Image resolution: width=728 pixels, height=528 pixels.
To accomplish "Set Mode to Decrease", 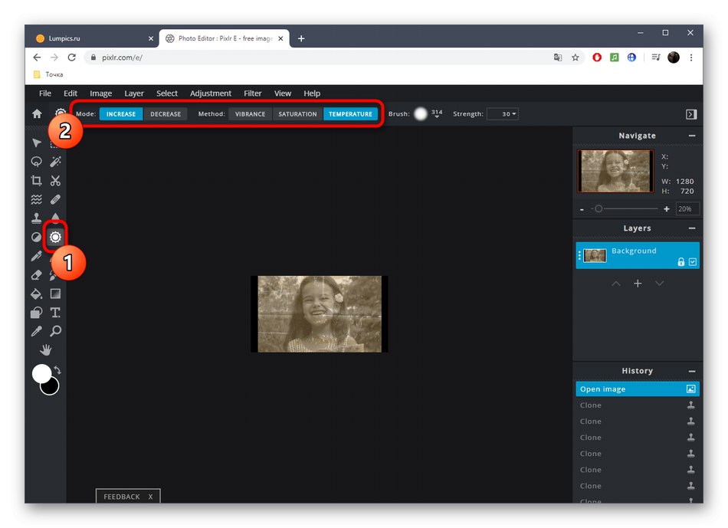I will click(166, 113).
